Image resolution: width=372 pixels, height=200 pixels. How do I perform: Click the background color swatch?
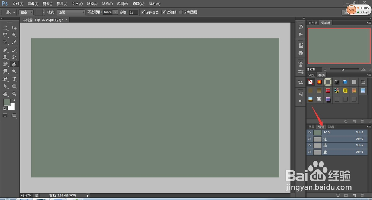click(12, 107)
